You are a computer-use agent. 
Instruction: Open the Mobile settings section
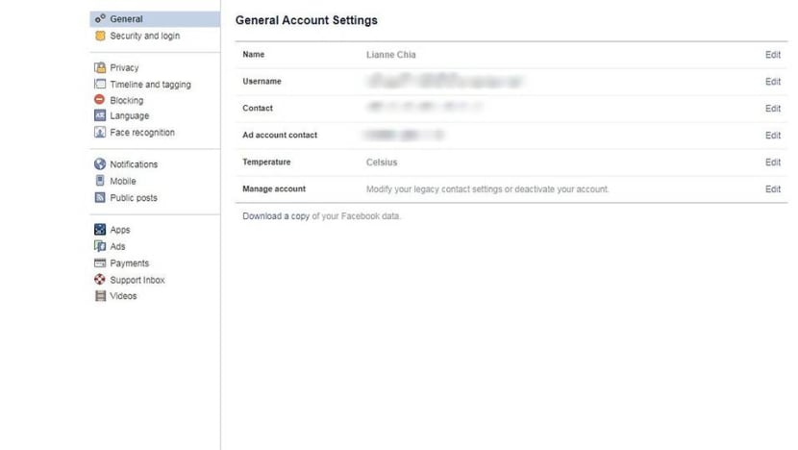coord(122,181)
